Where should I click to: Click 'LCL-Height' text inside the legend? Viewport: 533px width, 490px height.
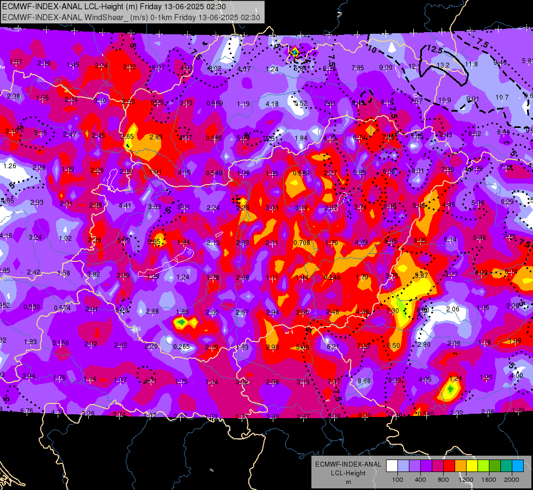pyautogui.click(x=348, y=473)
